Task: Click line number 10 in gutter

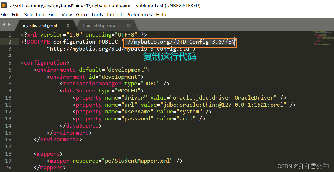Action: (8, 98)
